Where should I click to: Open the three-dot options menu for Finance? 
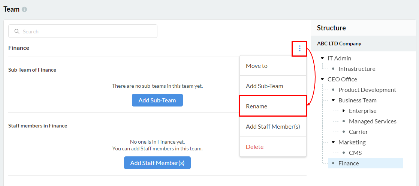299,48
